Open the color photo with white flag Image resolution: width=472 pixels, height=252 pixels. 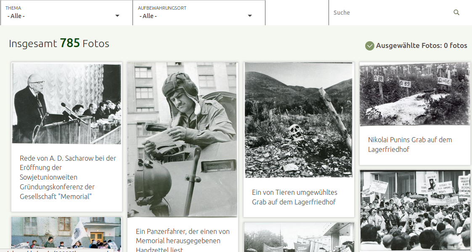(x=66, y=234)
